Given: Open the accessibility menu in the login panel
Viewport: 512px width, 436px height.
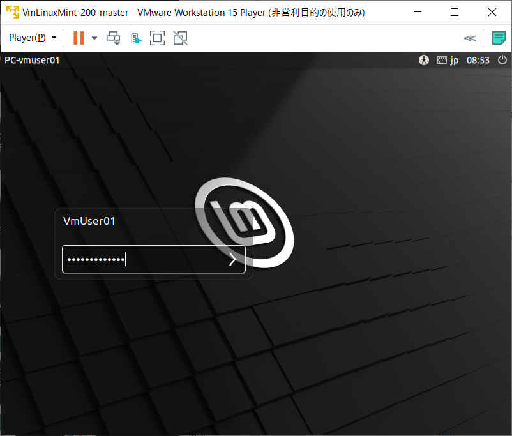Looking at the screenshot, I should 423,60.
